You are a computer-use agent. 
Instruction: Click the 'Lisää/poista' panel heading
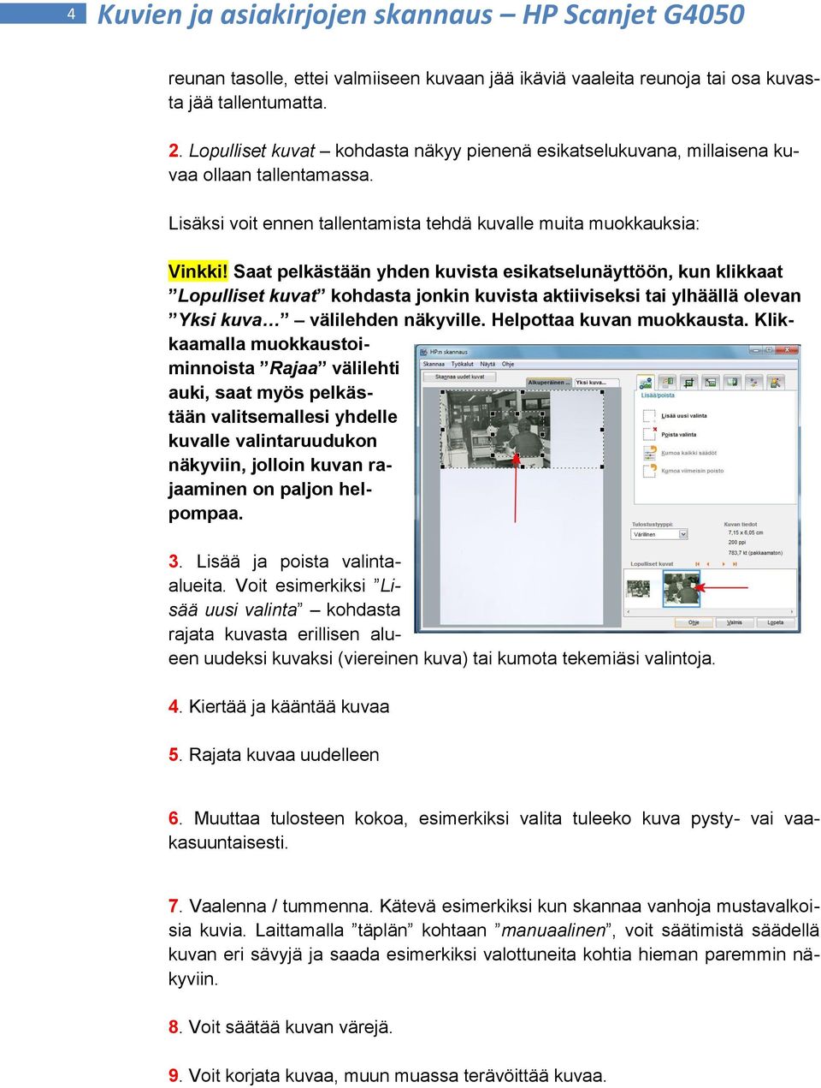pos(658,395)
